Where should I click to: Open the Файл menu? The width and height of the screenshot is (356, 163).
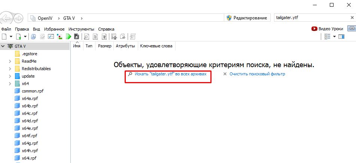pyautogui.click(x=6, y=29)
